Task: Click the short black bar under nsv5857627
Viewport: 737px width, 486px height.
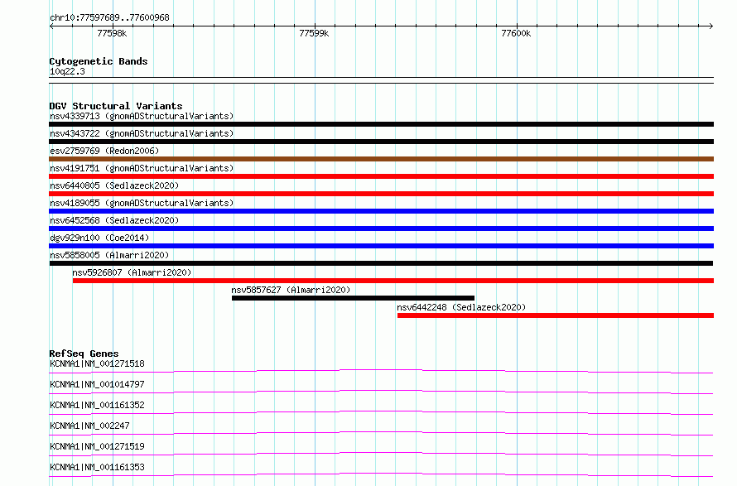Action: pyautogui.click(x=353, y=298)
